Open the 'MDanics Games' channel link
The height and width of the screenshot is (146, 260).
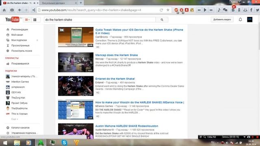104,106
